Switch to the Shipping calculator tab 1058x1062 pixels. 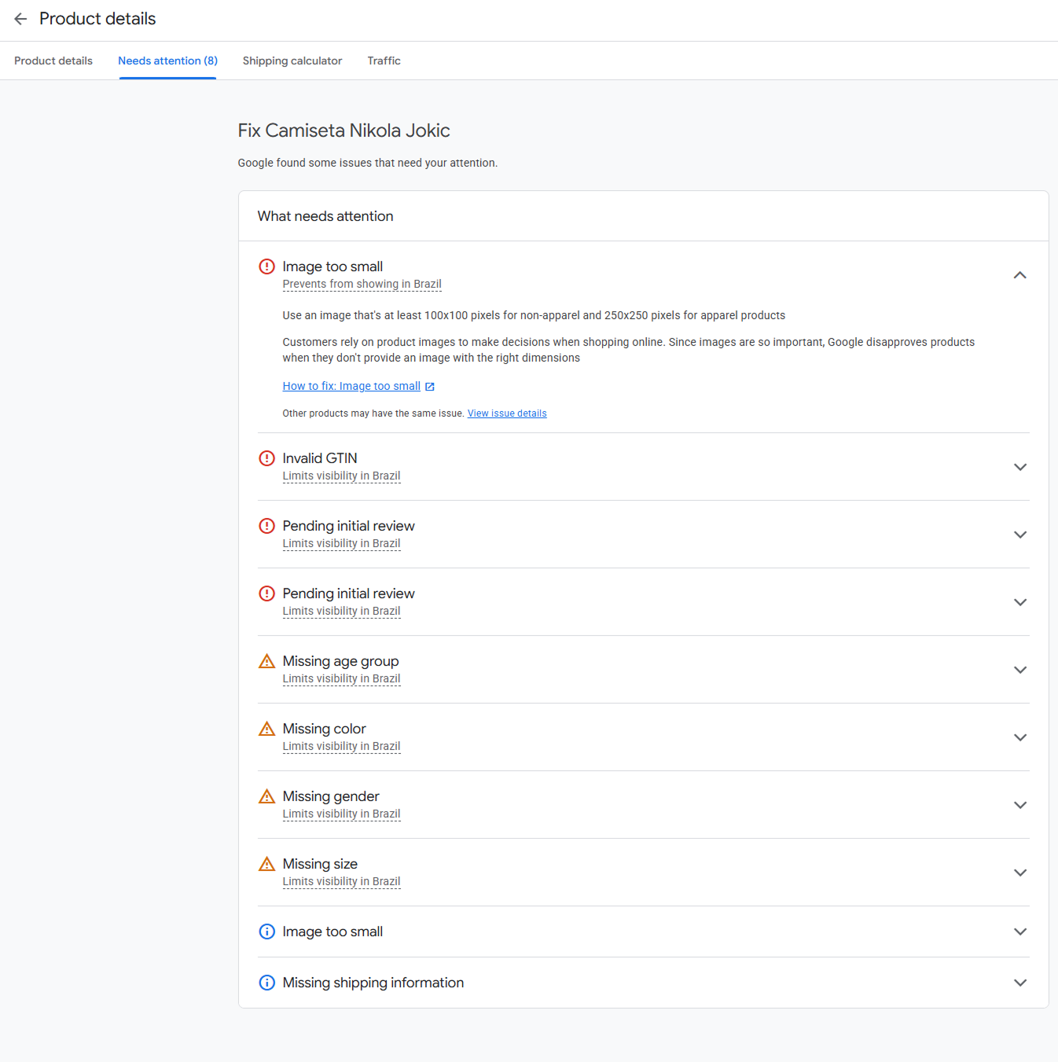[292, 61]
